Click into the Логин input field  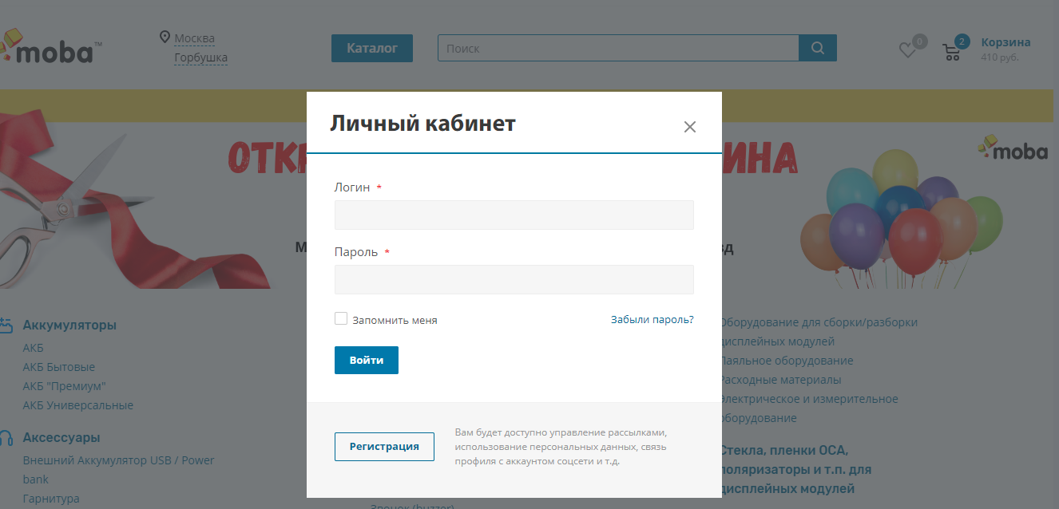tap(514, 215)
